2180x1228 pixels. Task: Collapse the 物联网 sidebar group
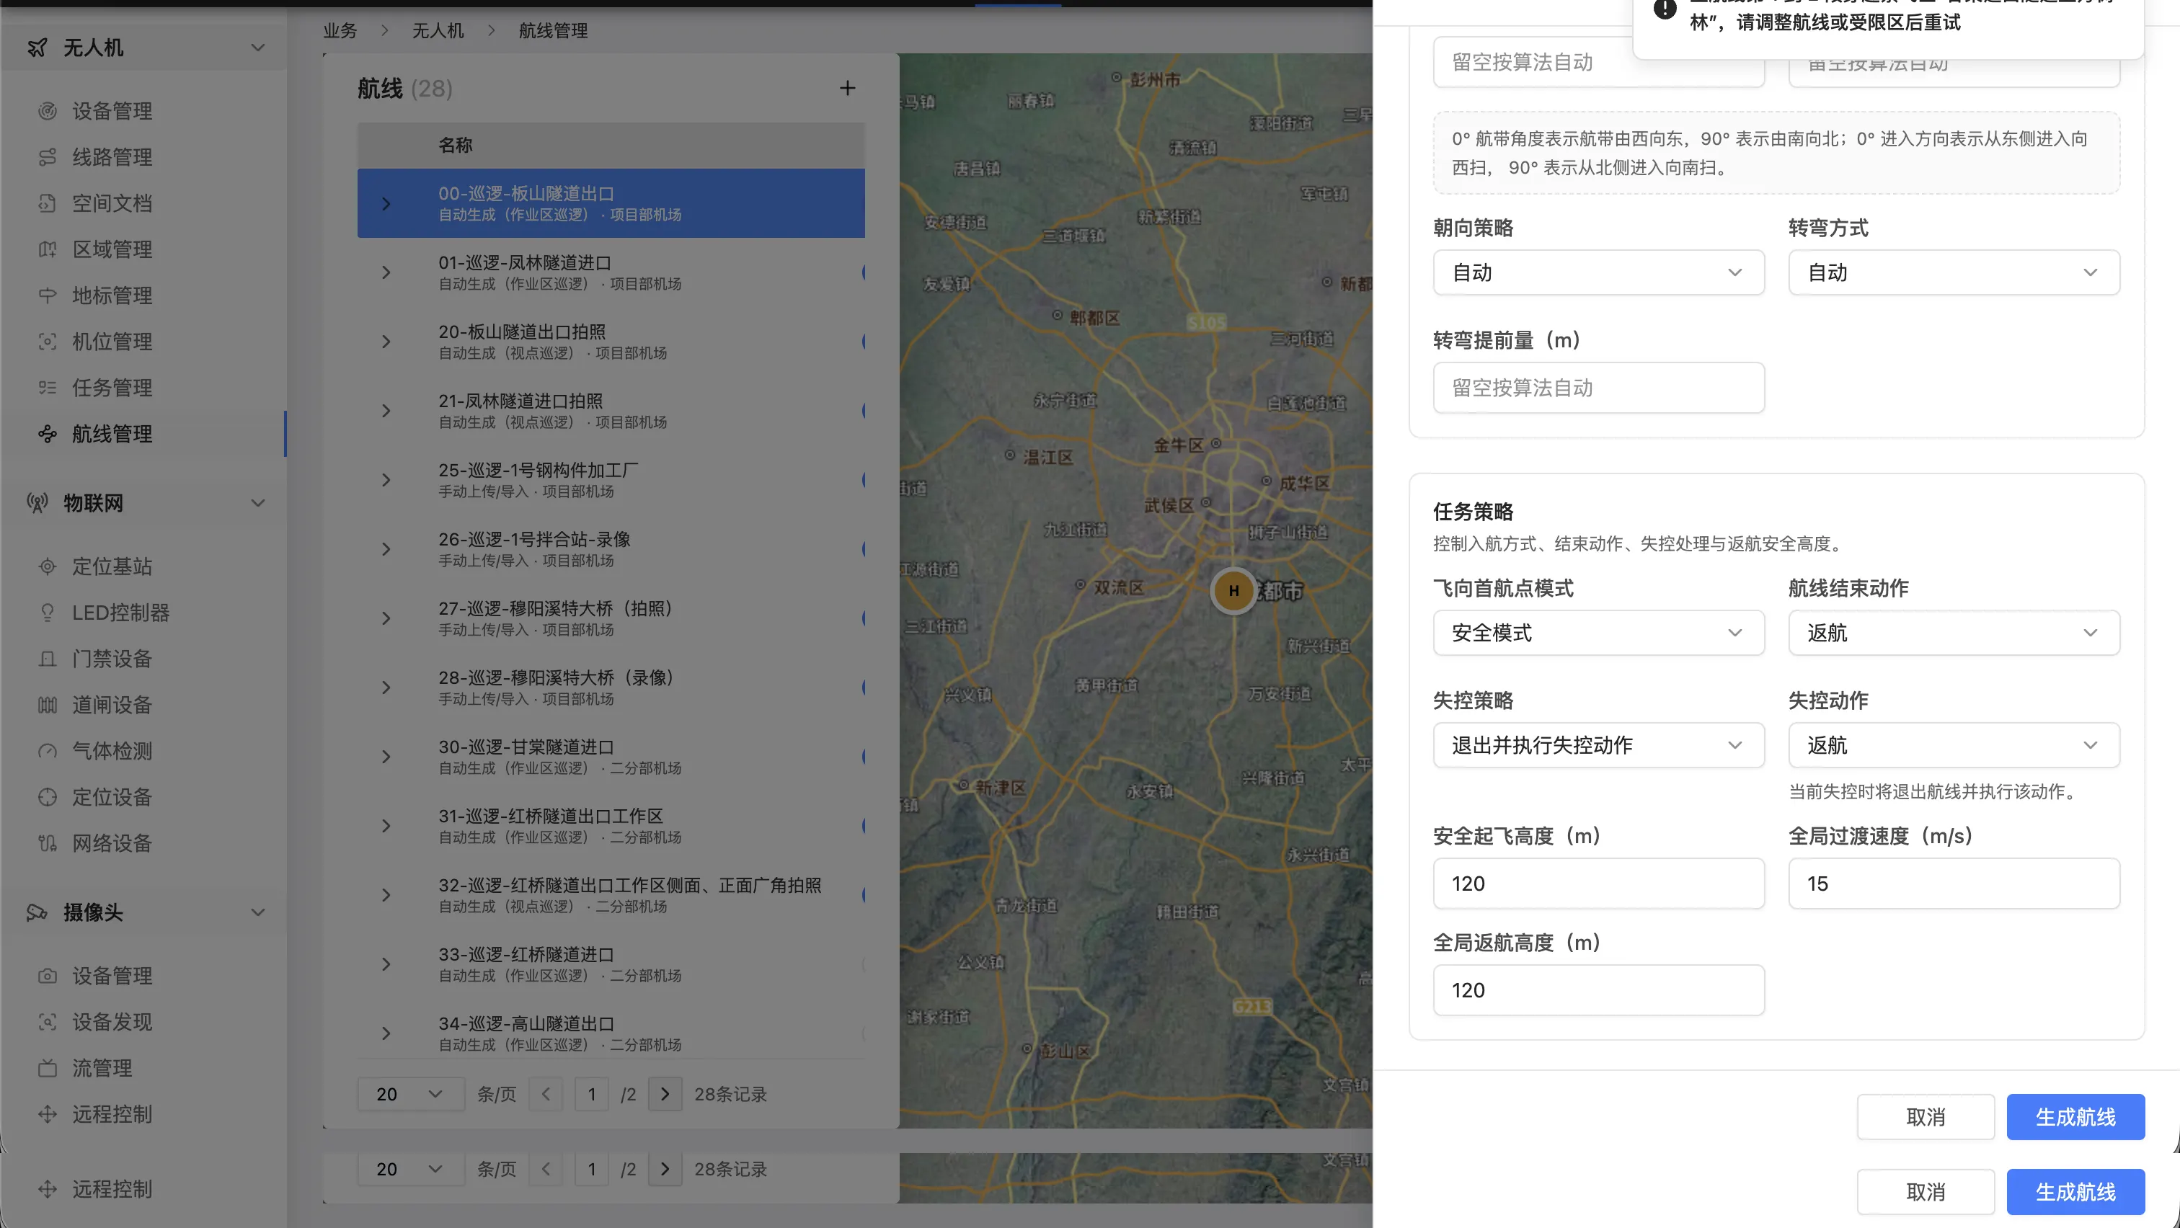258,503
